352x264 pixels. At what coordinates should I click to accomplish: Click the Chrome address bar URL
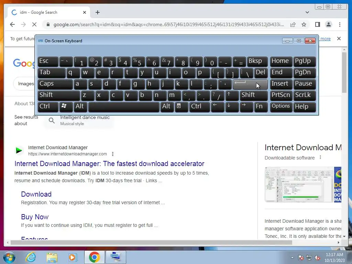point(168,24)
